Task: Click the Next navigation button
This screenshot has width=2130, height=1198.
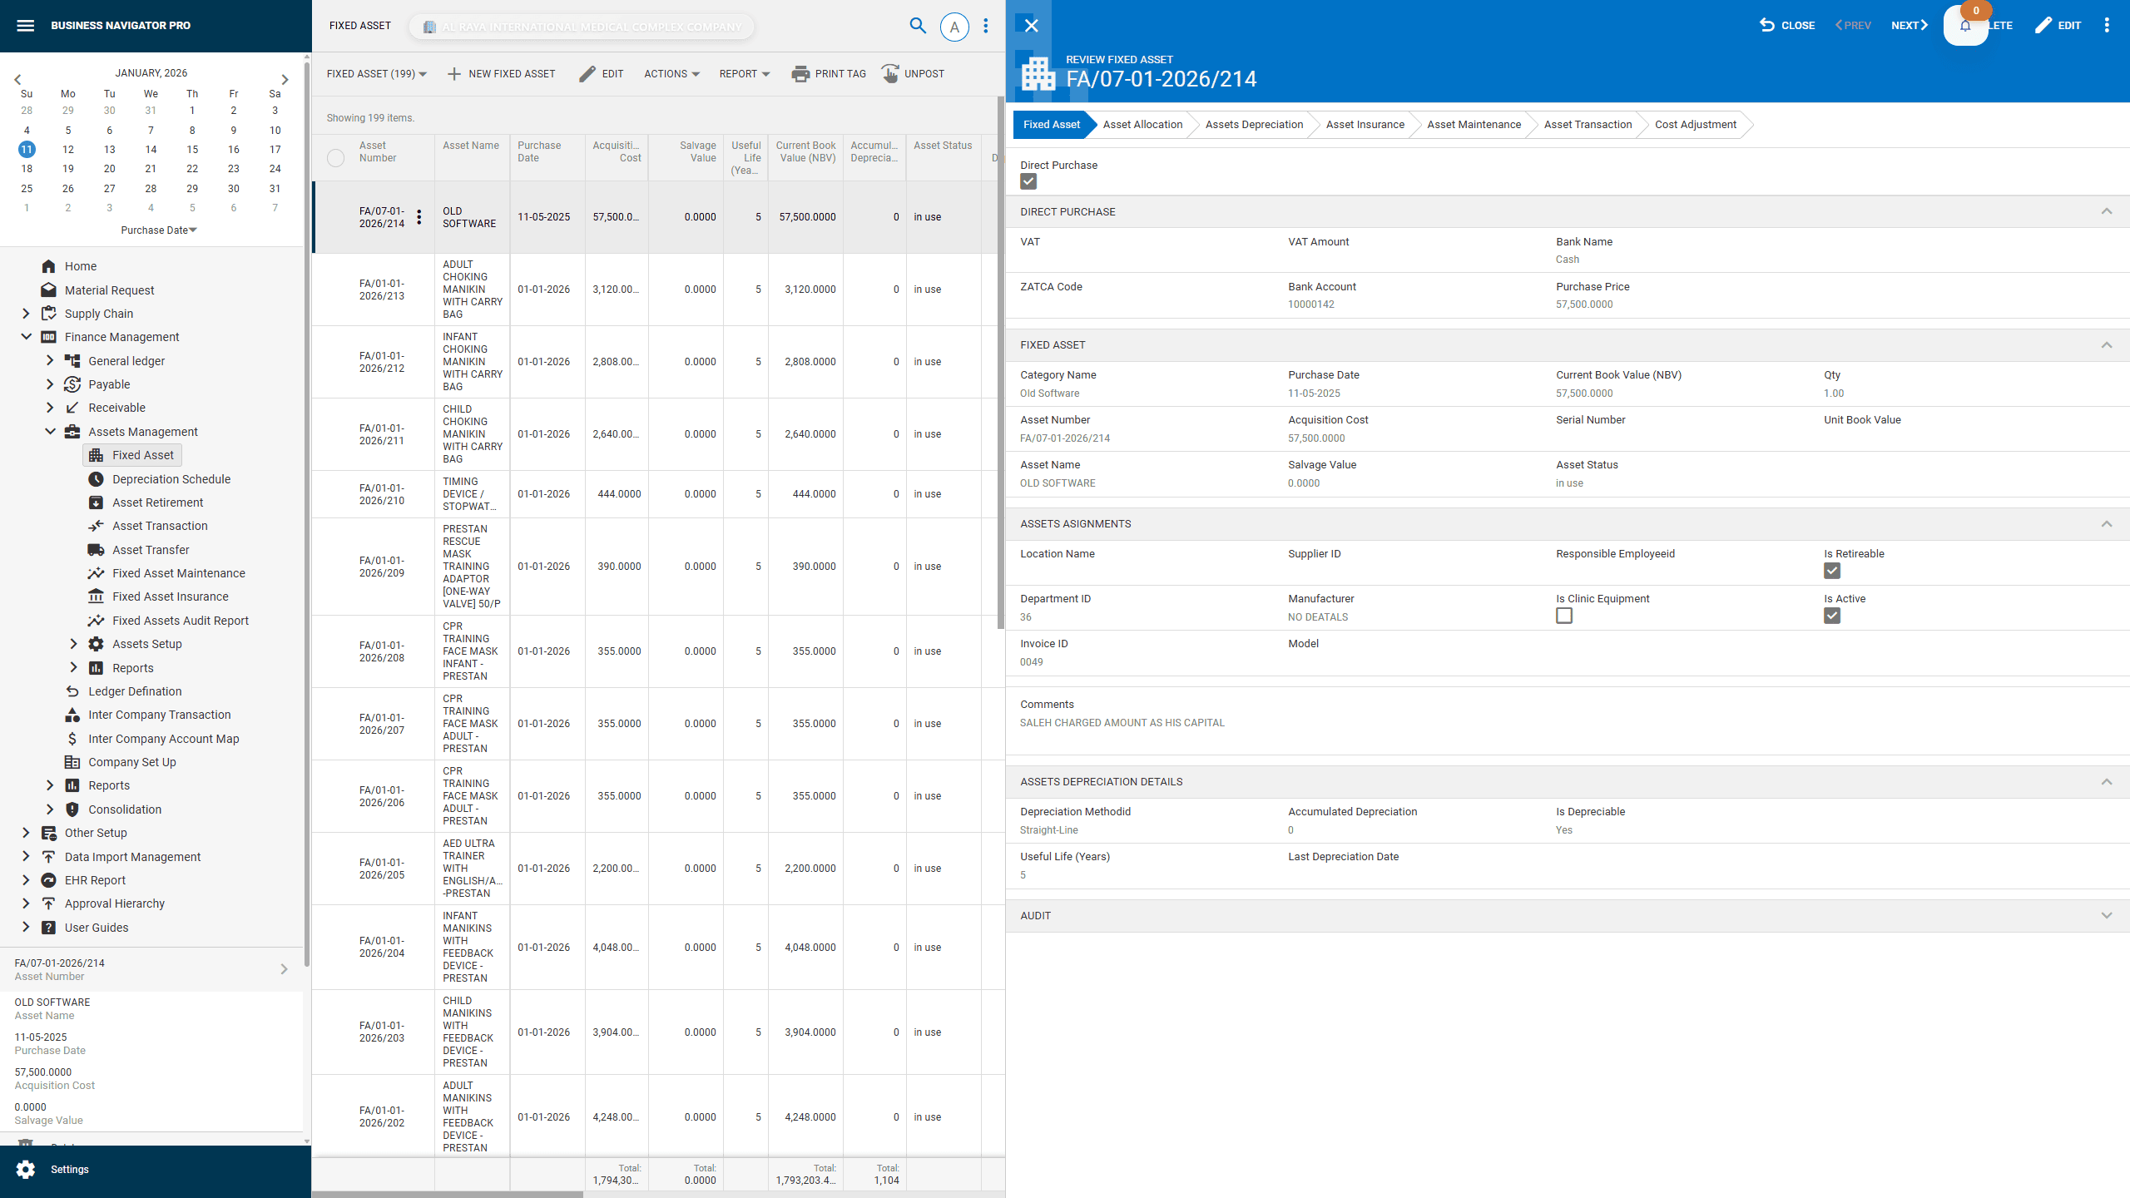Action: [1908, 25]
